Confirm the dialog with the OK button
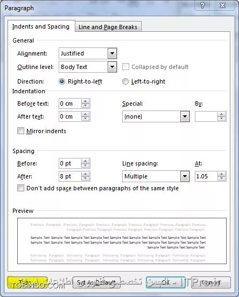The height and width of the screenshot is (297, 239). point(165,282)
